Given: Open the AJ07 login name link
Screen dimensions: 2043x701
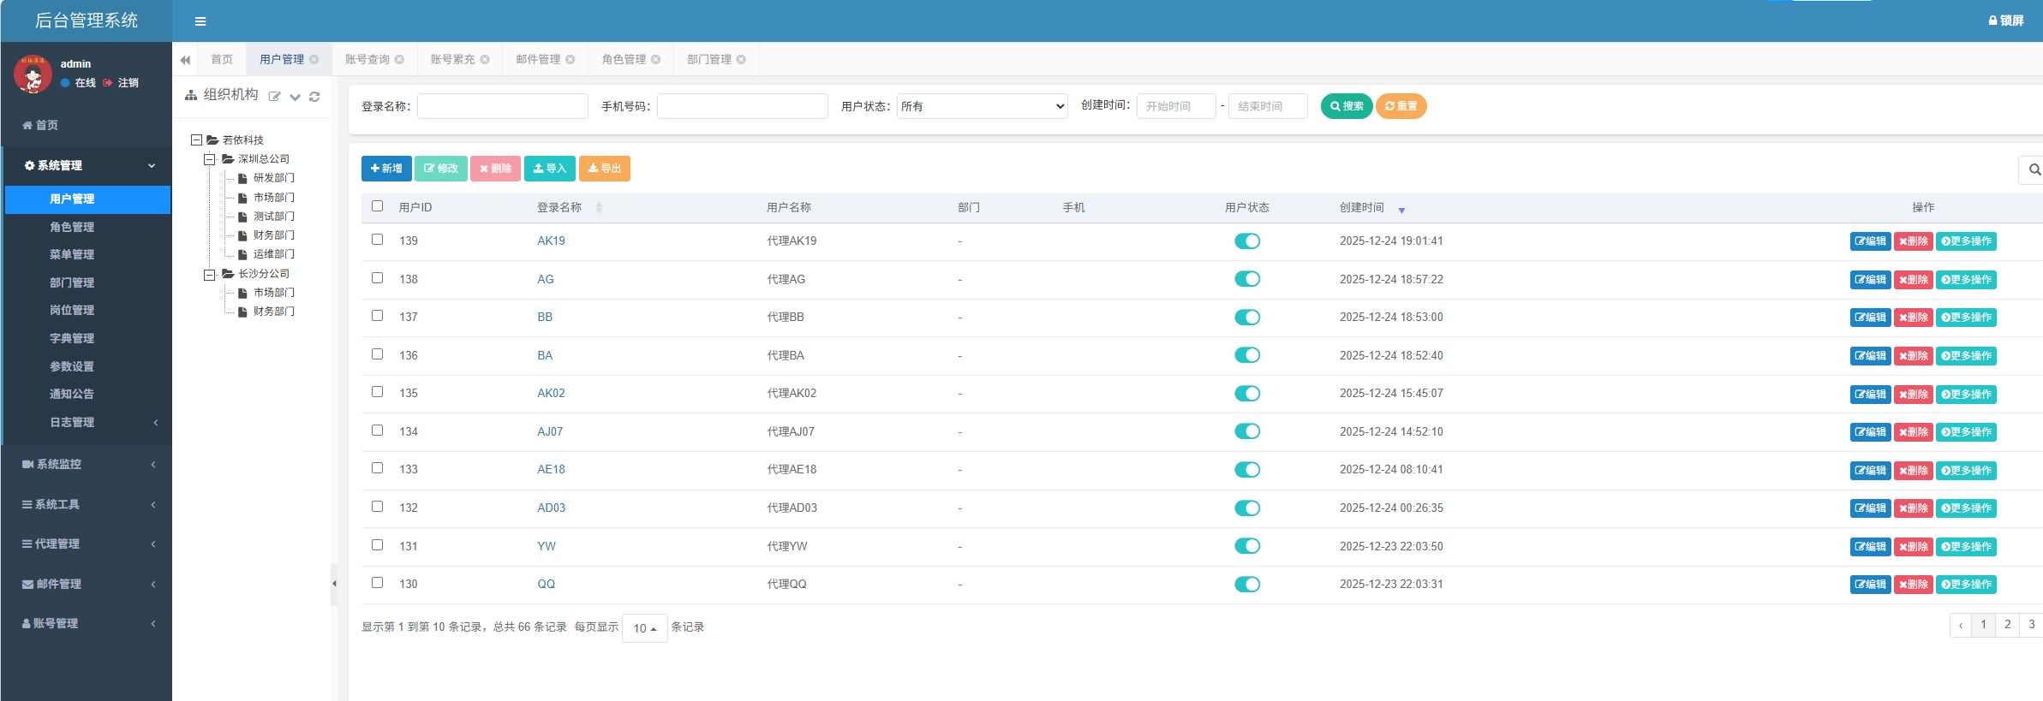Looking at the screenshot, I should tap(550, 431).
